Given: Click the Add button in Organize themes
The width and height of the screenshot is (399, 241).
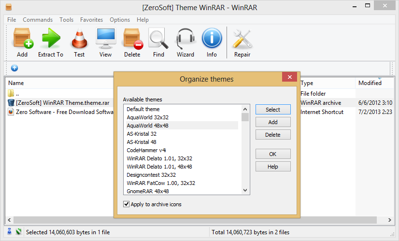Looking at the screenshot, I should [x=273, y=122].
